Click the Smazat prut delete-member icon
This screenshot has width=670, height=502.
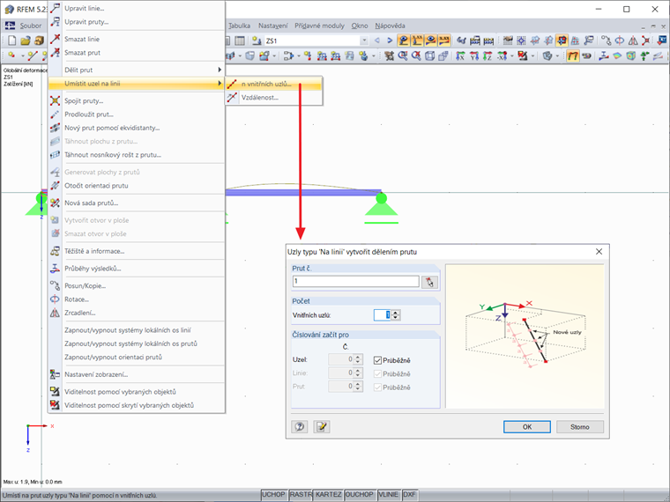(x=56, y=52)
